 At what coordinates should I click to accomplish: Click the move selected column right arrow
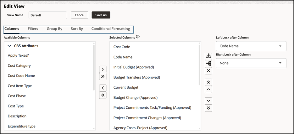coord(103,69)
